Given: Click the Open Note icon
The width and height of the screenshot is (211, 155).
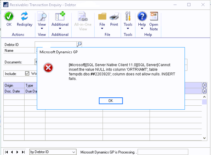Looking at the screenshot, I should pyautogui.click(x=154, y=16).
